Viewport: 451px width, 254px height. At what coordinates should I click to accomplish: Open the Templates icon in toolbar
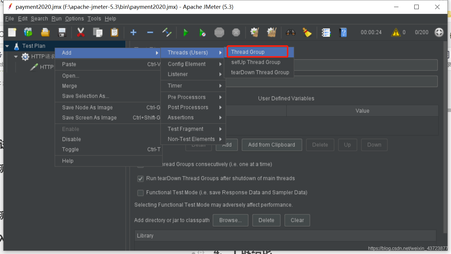tap(28, 32)
